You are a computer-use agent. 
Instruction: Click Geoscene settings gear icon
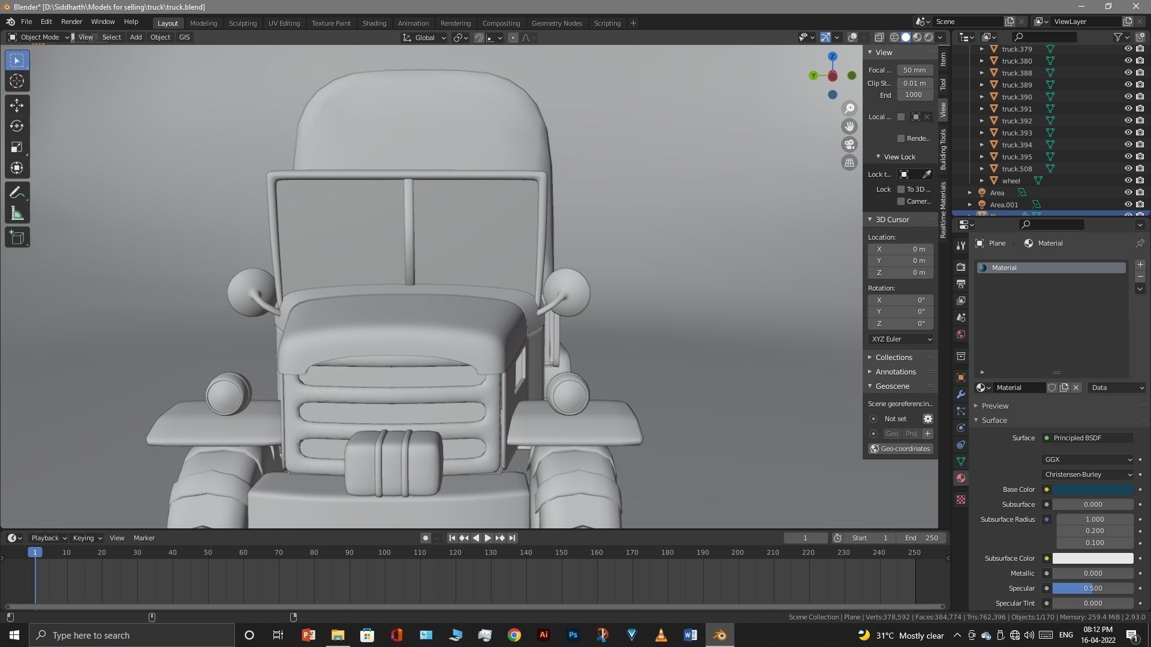coord(927,419)
